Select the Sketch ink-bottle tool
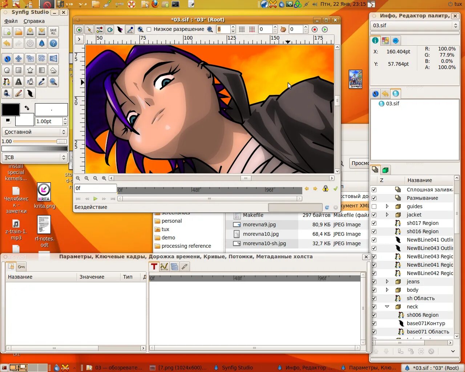Viewport: 465px width, 372px height. pos(7,93)
